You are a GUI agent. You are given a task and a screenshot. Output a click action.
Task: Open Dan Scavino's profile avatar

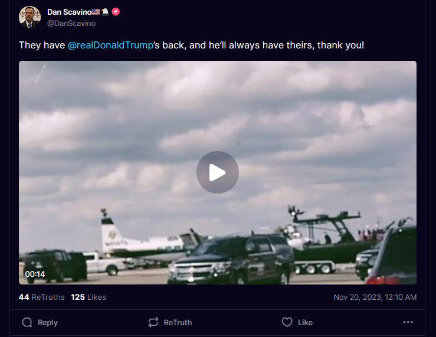pyautogui.click(x=29, y=17)
